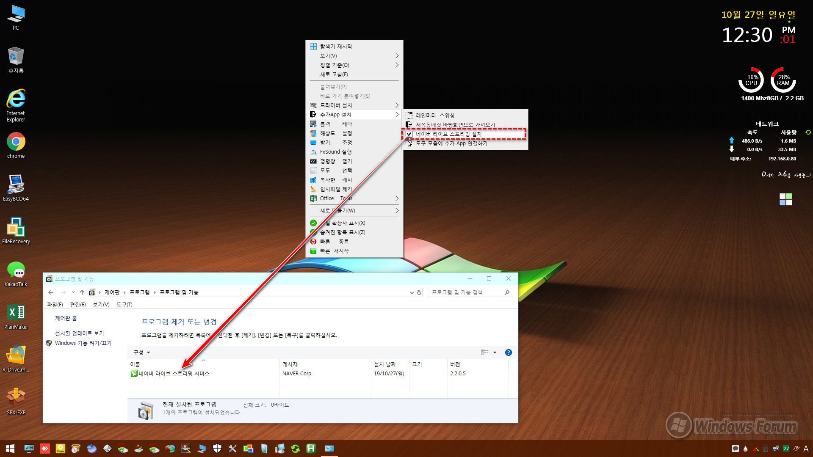Open the green refresh arrows taskbar icon

[295, 449]
